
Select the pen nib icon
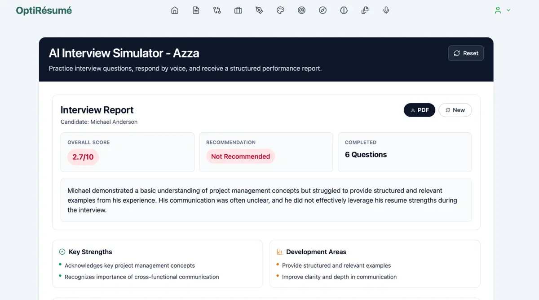coord(259,10)
